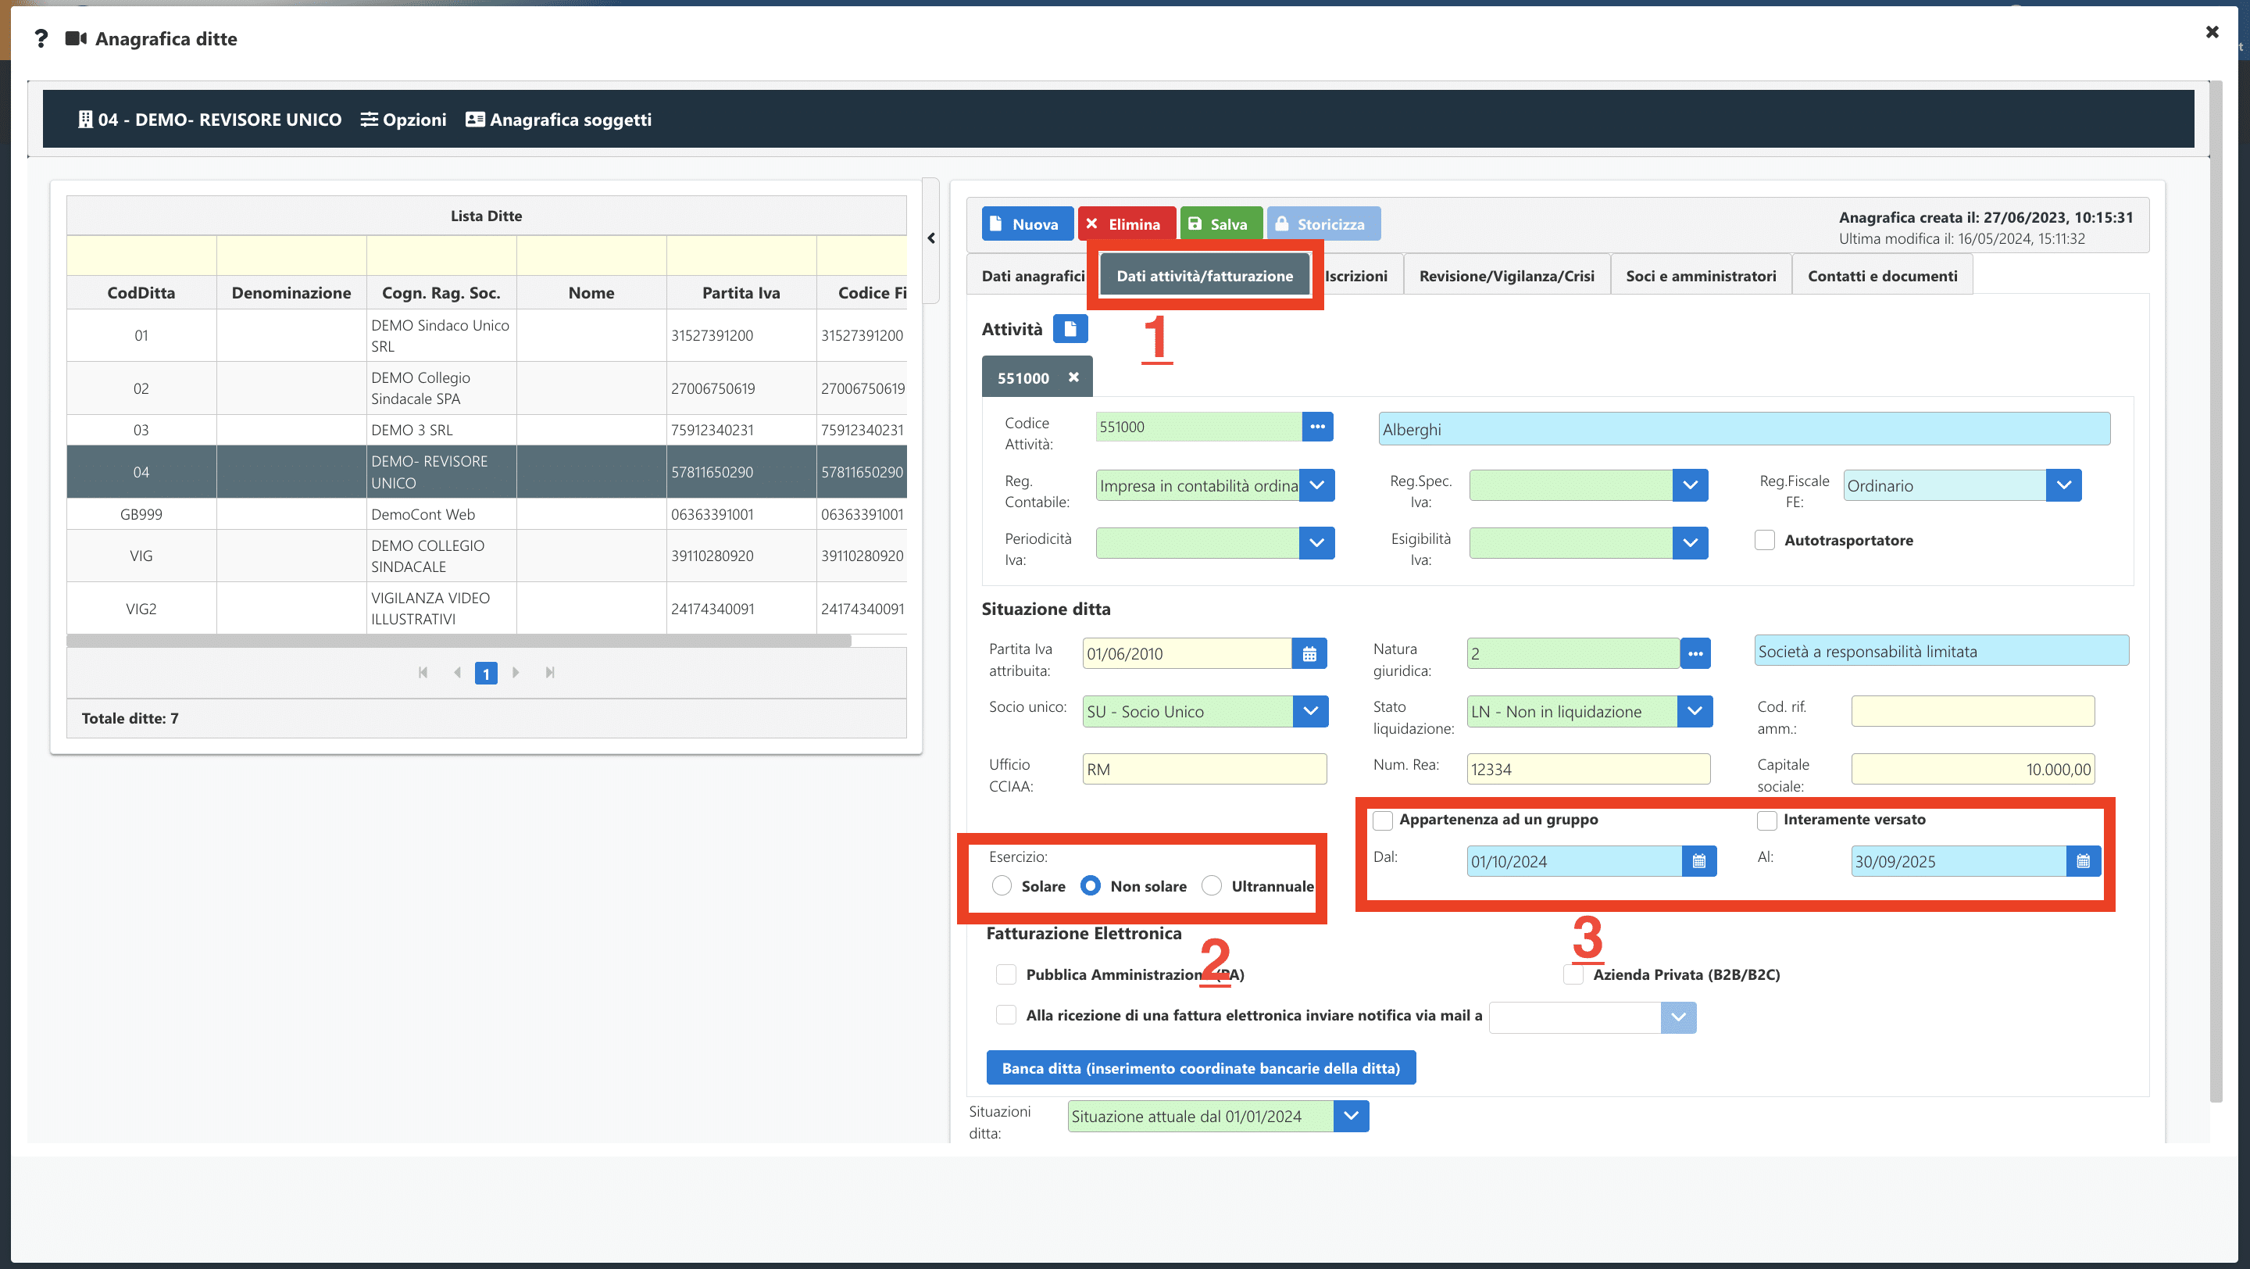
Task: Open the help question mark icon
Action: pyautogui.click(x=41, y=38)
